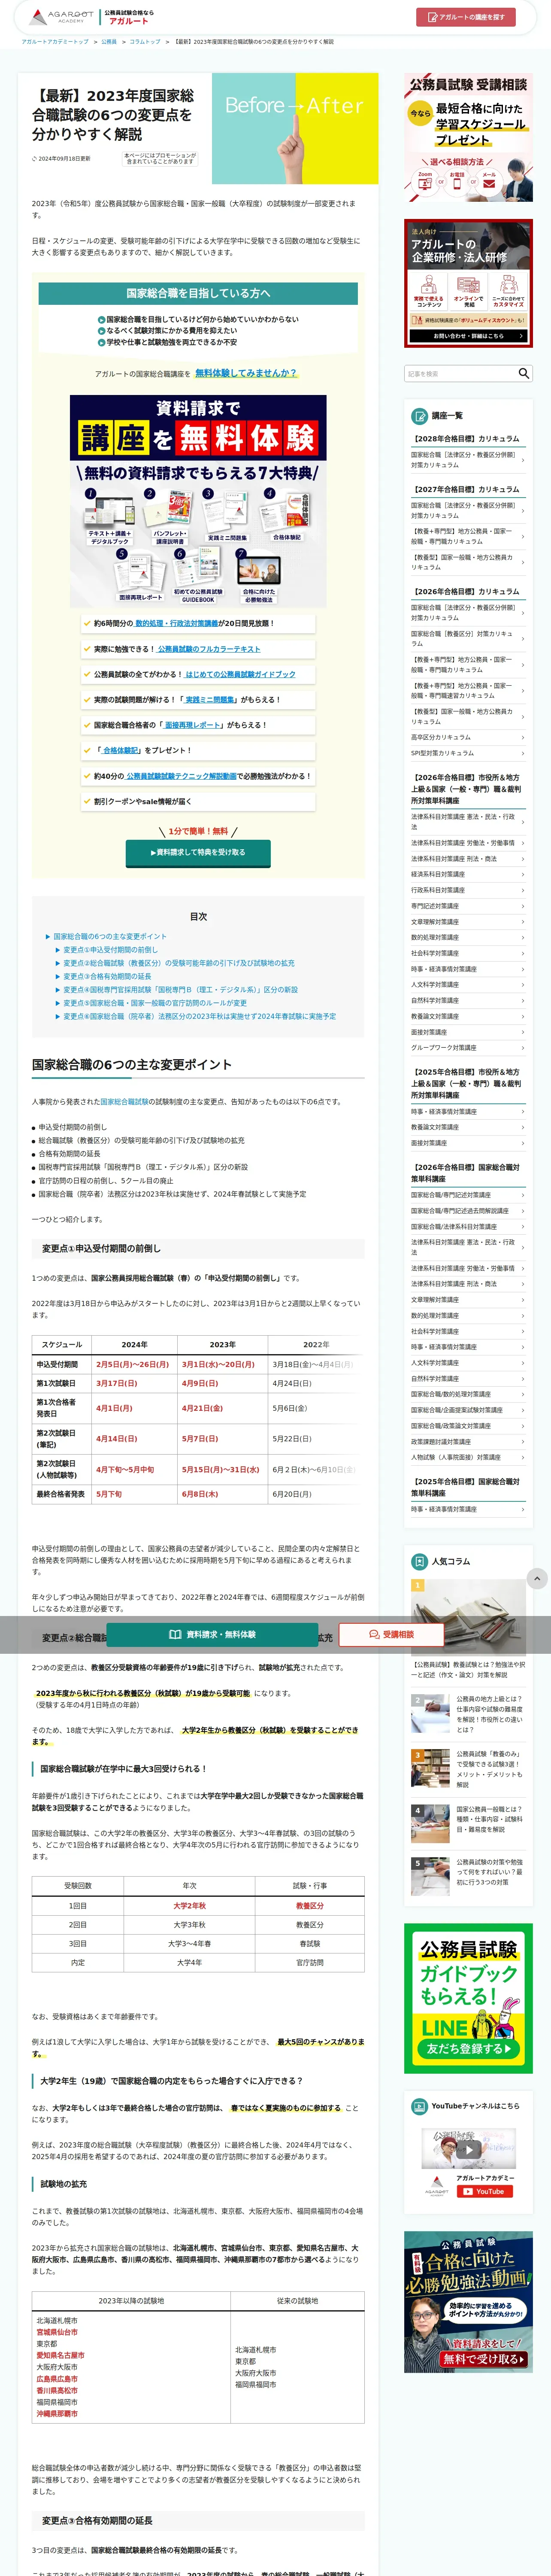Screen dimensions: 551x2576
Task: Click 無料体験してみませんか？ link
Action: coord(246,373)
